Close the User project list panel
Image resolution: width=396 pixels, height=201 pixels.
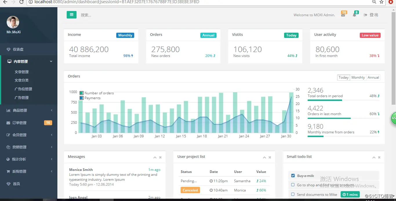click(x=270, y=157)
